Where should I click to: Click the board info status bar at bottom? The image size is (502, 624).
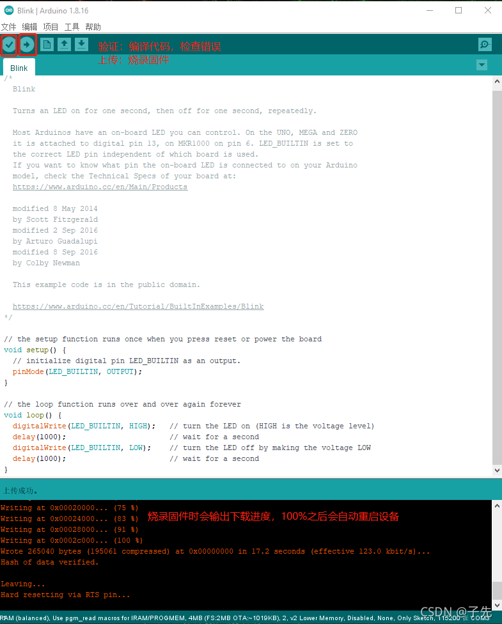[x=251, y=618]
